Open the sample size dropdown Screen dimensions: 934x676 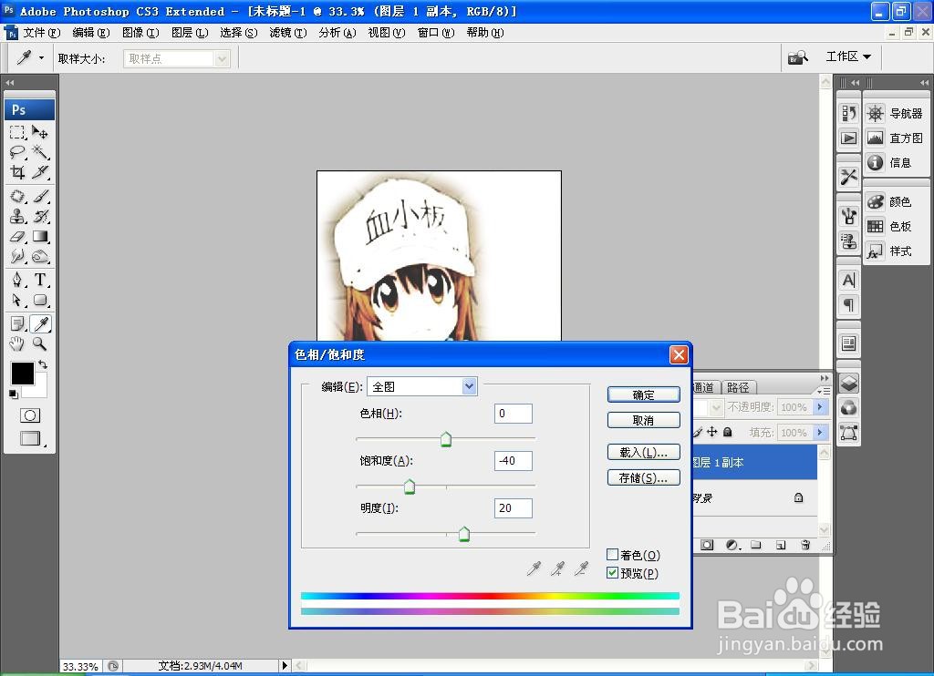pos(177,58)
